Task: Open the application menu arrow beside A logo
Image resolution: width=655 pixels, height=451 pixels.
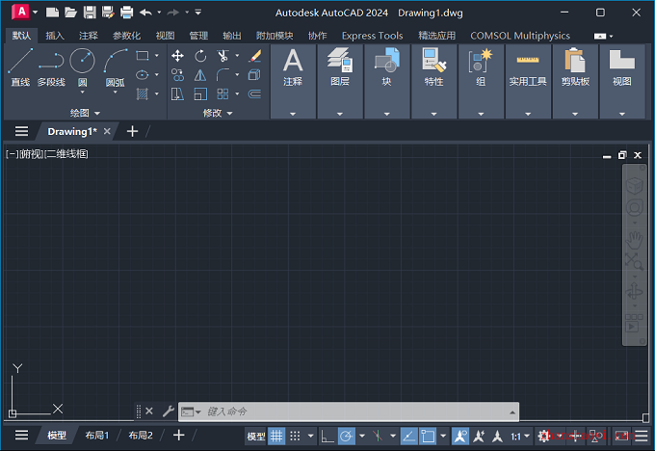Action: point(36,13)
